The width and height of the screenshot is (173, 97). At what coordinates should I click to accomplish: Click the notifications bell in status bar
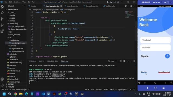pyautogui.click(x=134, y=90)
